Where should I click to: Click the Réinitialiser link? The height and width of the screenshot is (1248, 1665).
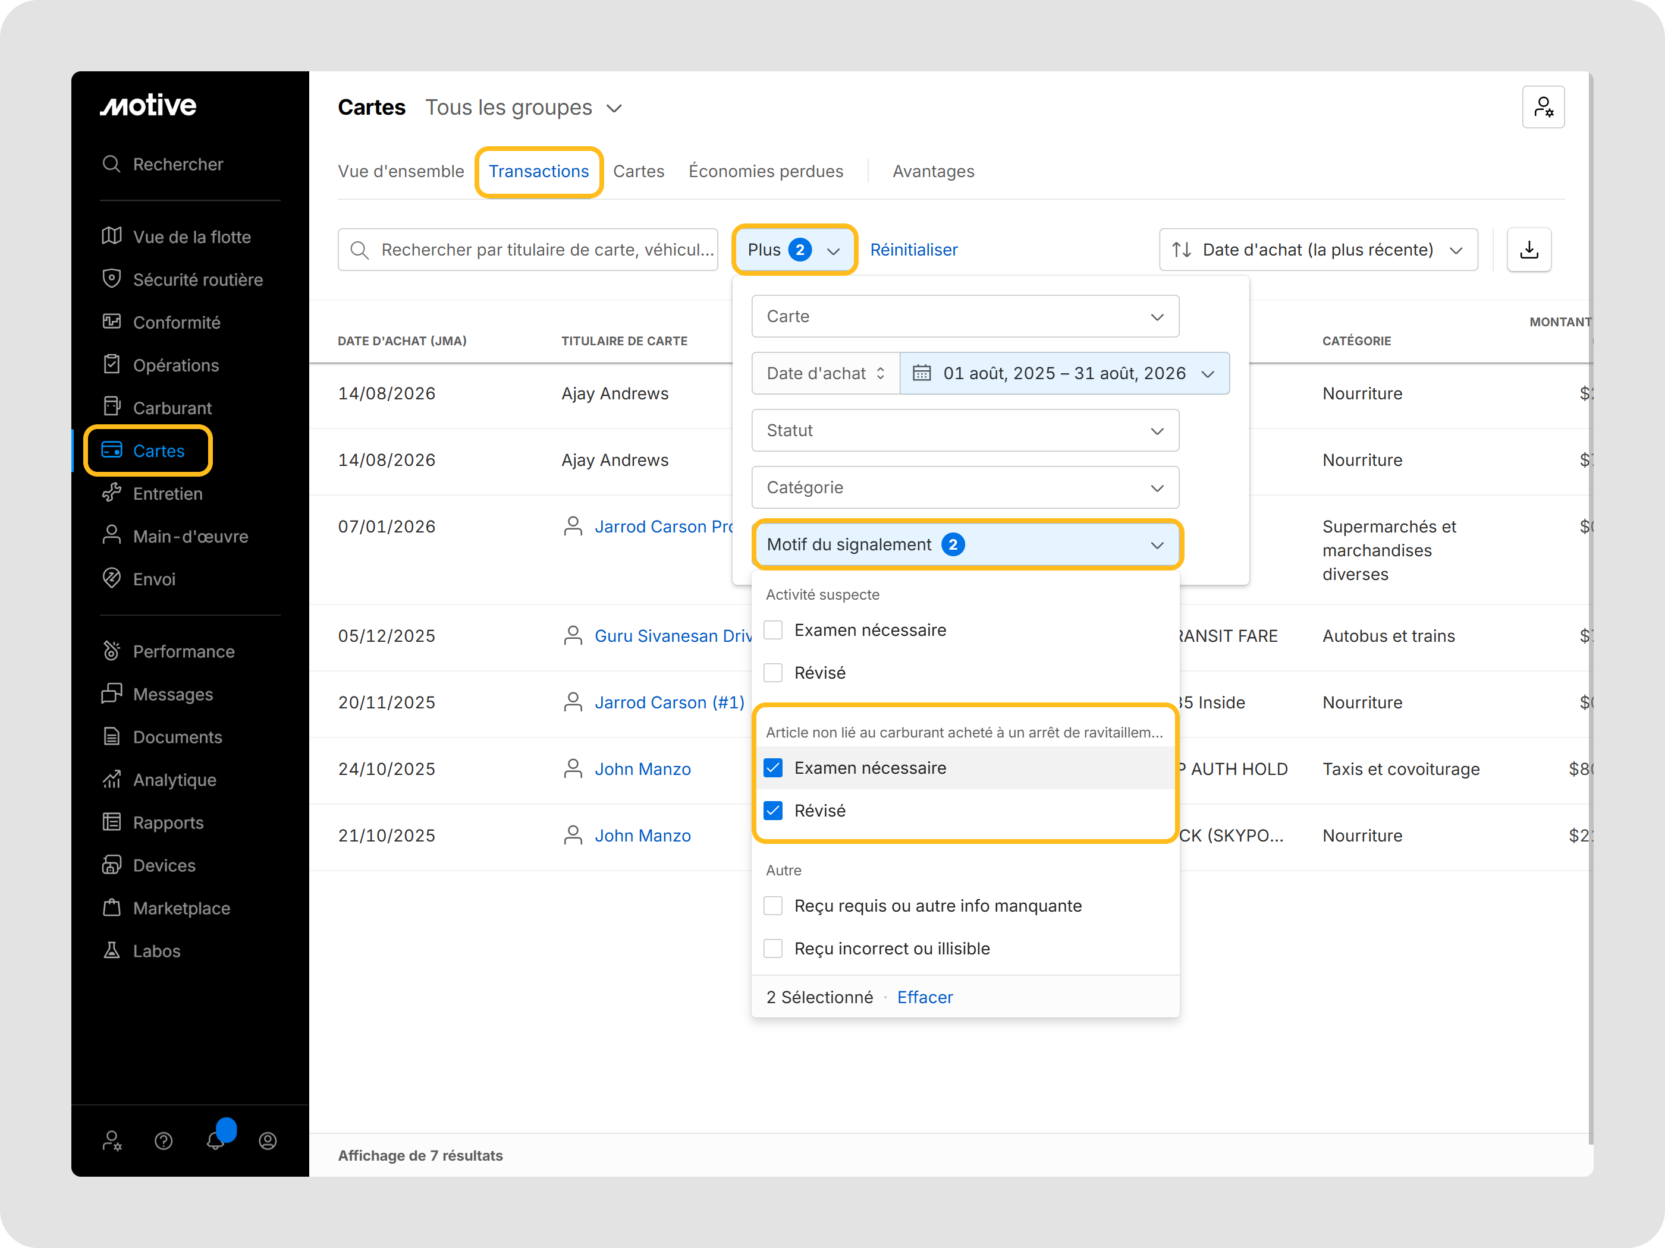coord(914,250)
